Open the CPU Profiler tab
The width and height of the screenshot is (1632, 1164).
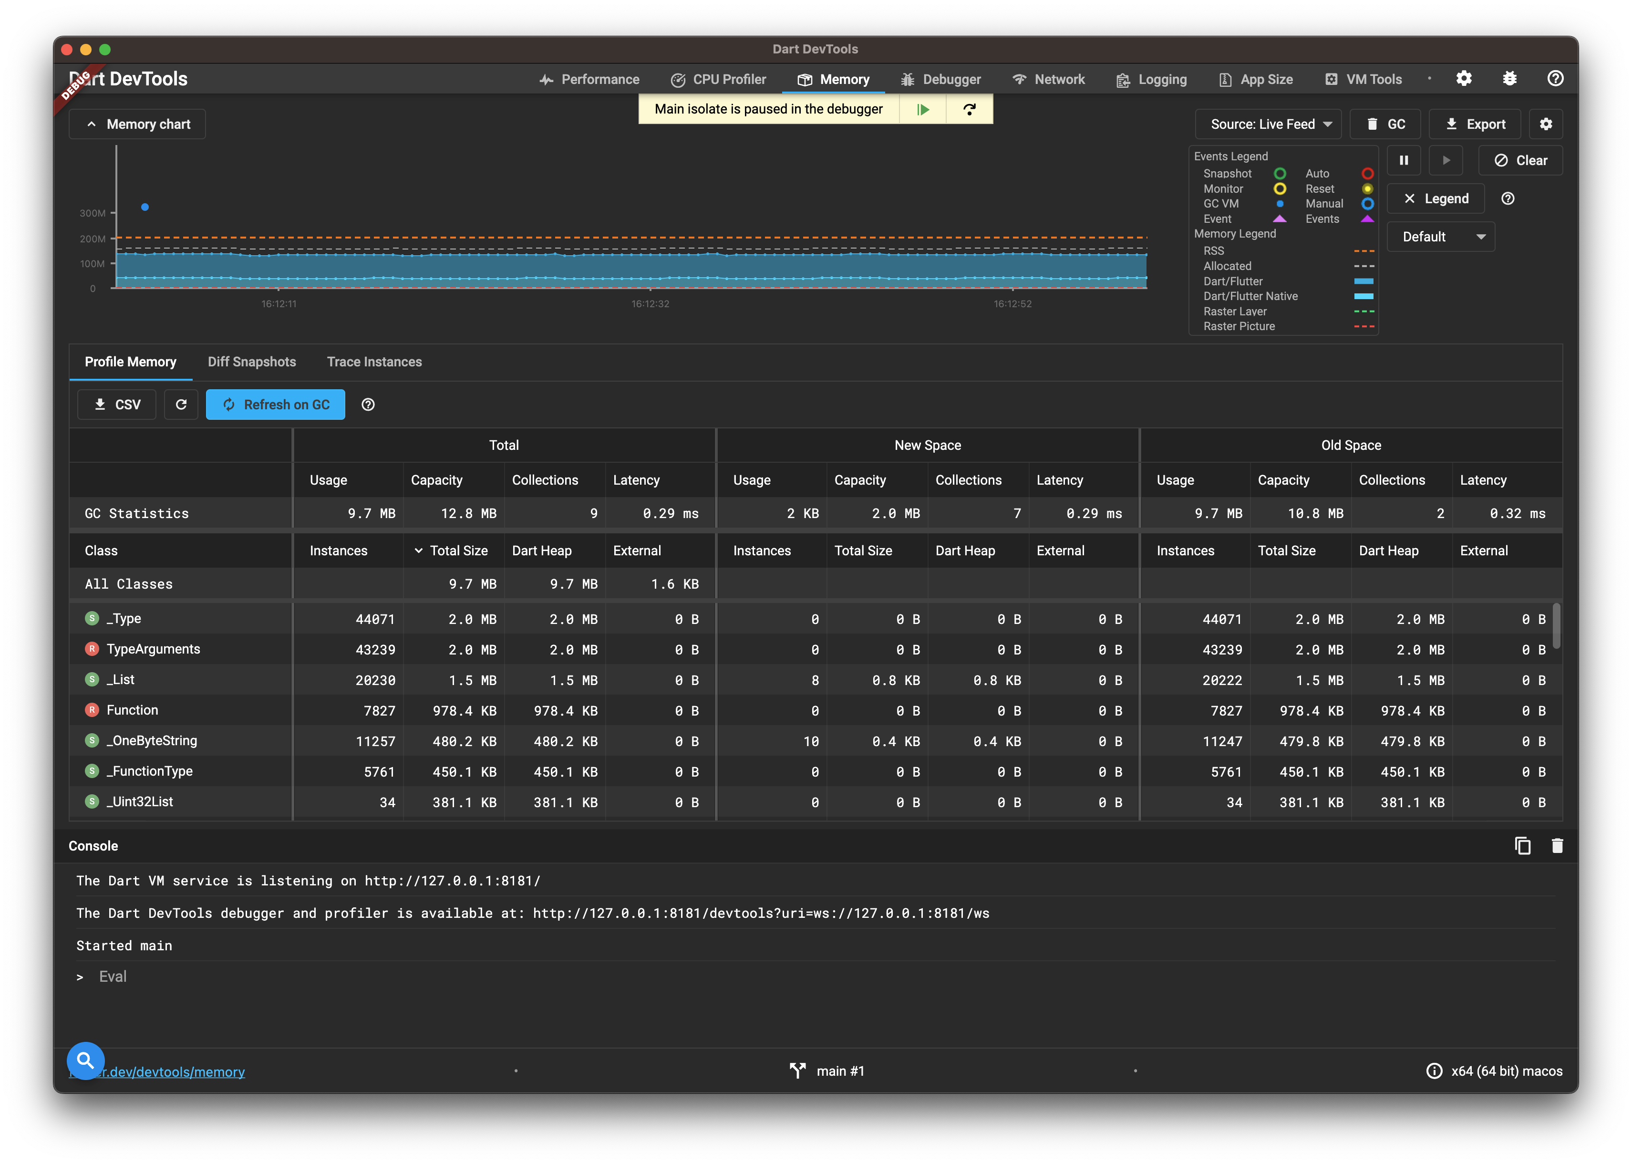(719, 80)
